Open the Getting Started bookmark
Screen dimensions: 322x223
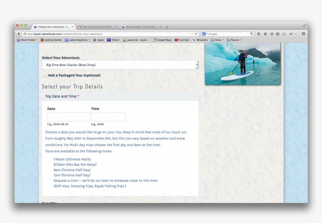tap(51, 40)
